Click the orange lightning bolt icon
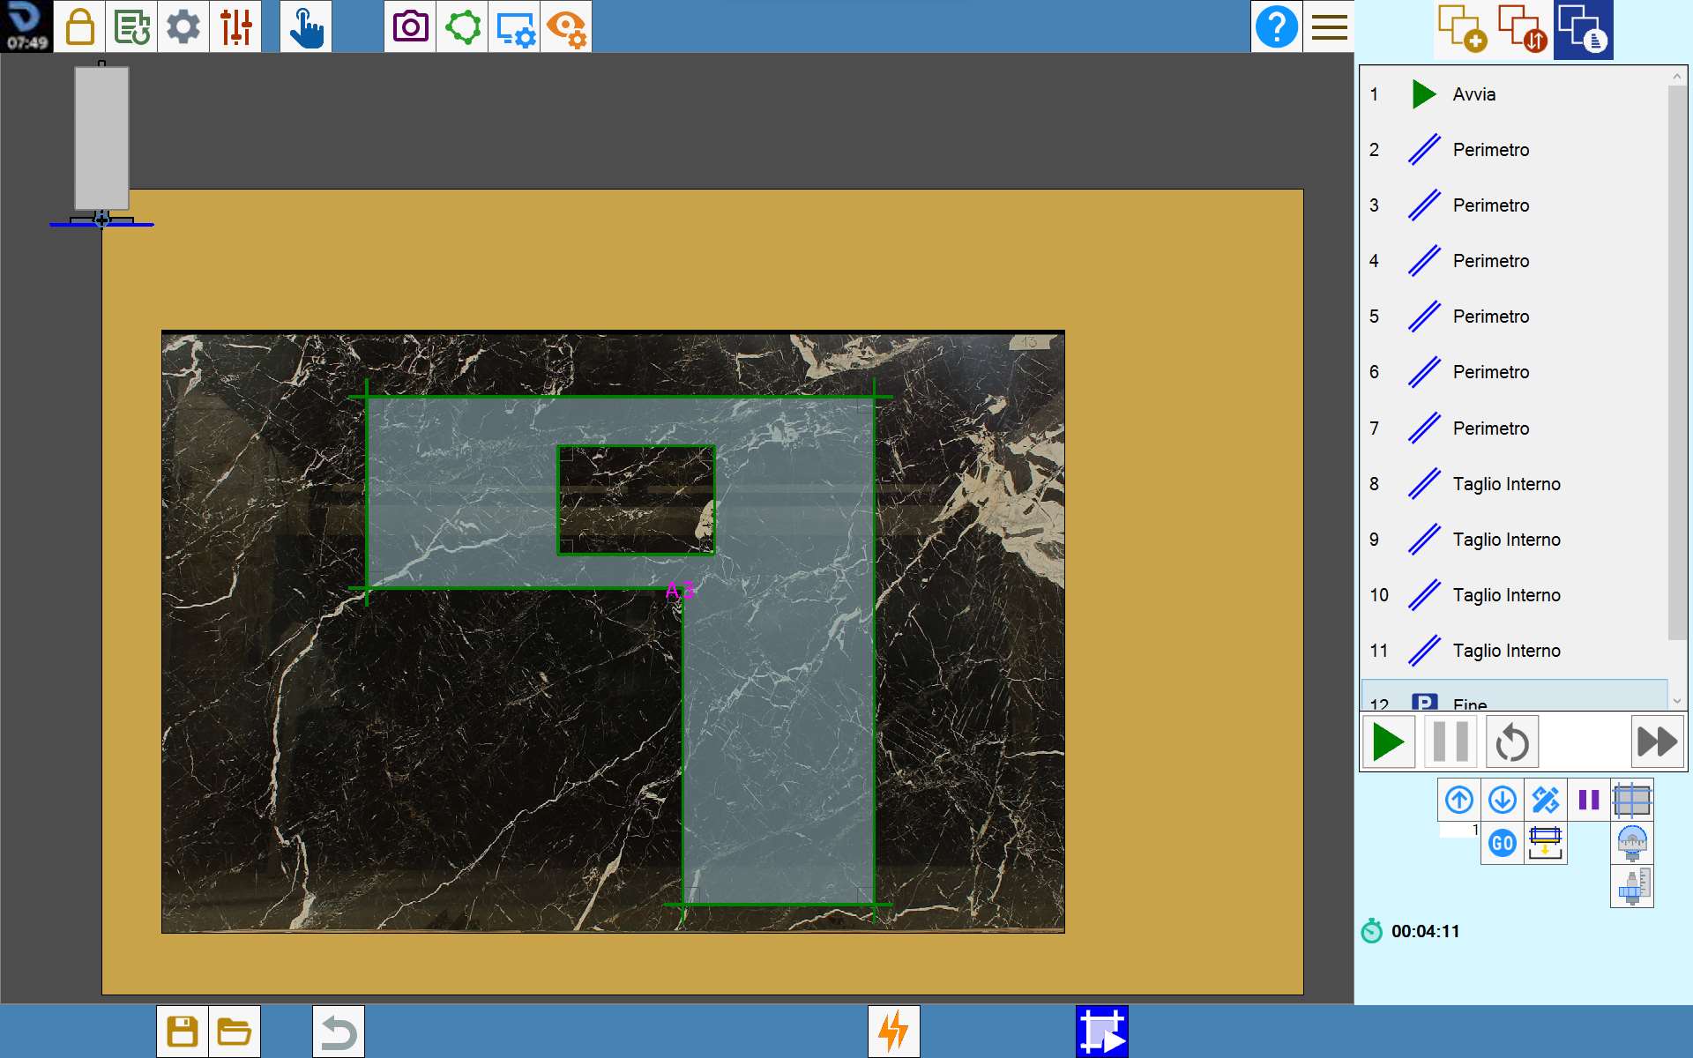Screen dimensions: 1693x1058 [x=894, y=1031]
